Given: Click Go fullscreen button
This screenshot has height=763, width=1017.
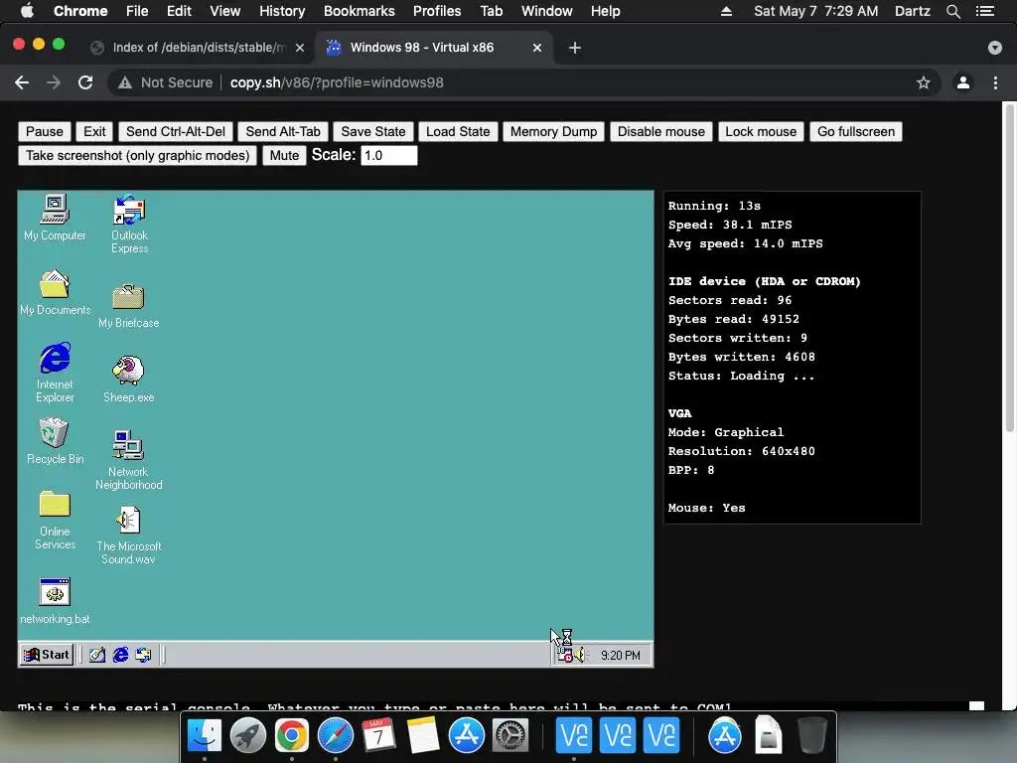Looking at the screenshot, I should point(855,132).
